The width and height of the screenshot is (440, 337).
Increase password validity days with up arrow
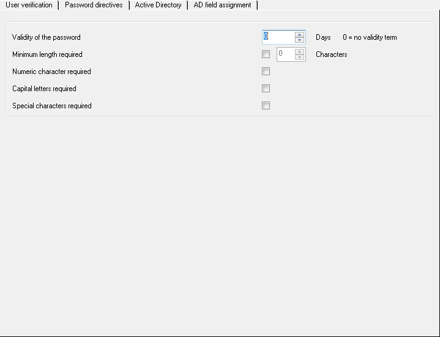click(x=299, y=34)
